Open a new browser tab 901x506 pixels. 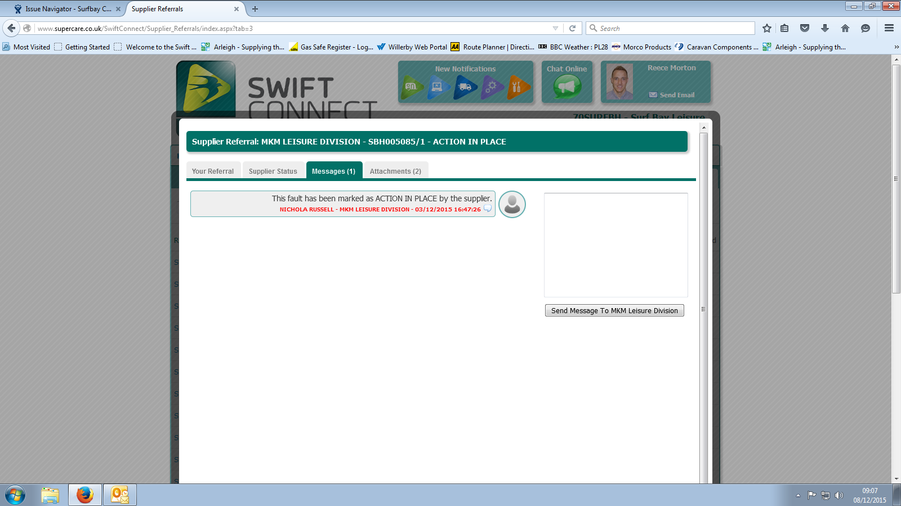255,9
